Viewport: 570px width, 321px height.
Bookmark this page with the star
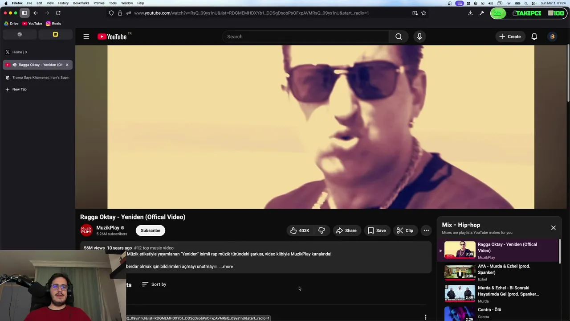(x=423, y=13)
